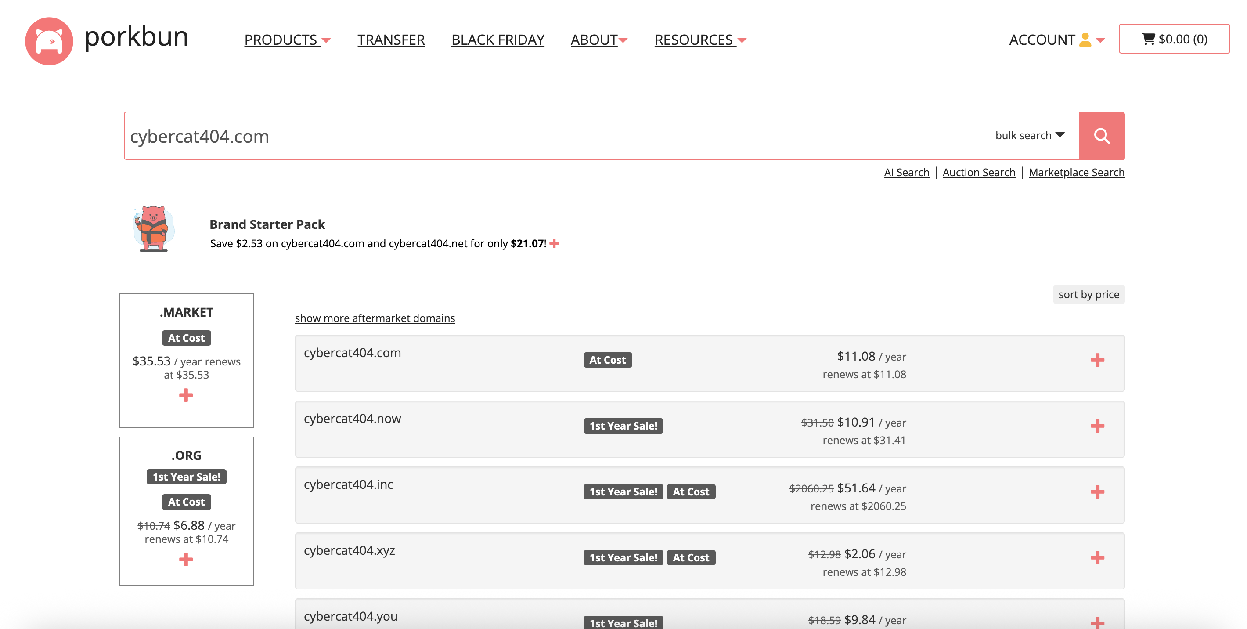Click the At Cost badge on cybercat404.com

(x=608, y=360)
